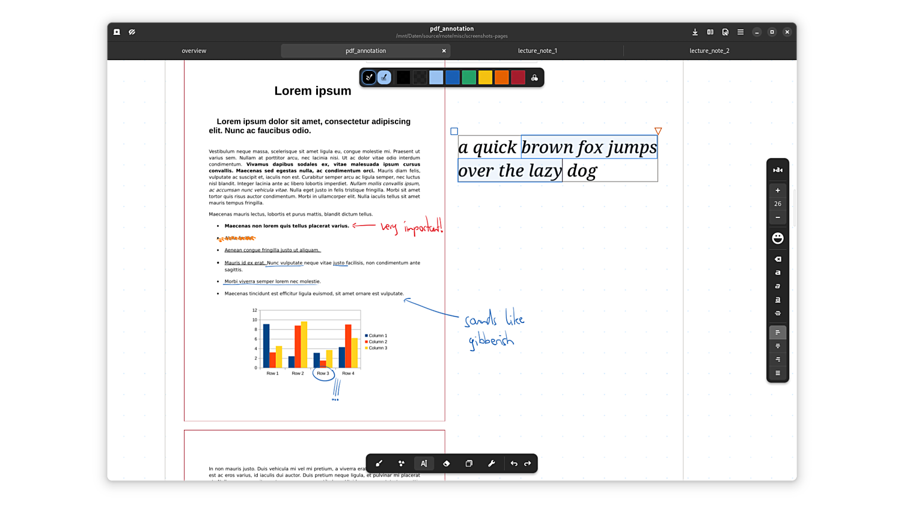The height and width of the screenshot is (508, 904).
Task: Close the pdf_annotation tab
Action: pos(444,51)
